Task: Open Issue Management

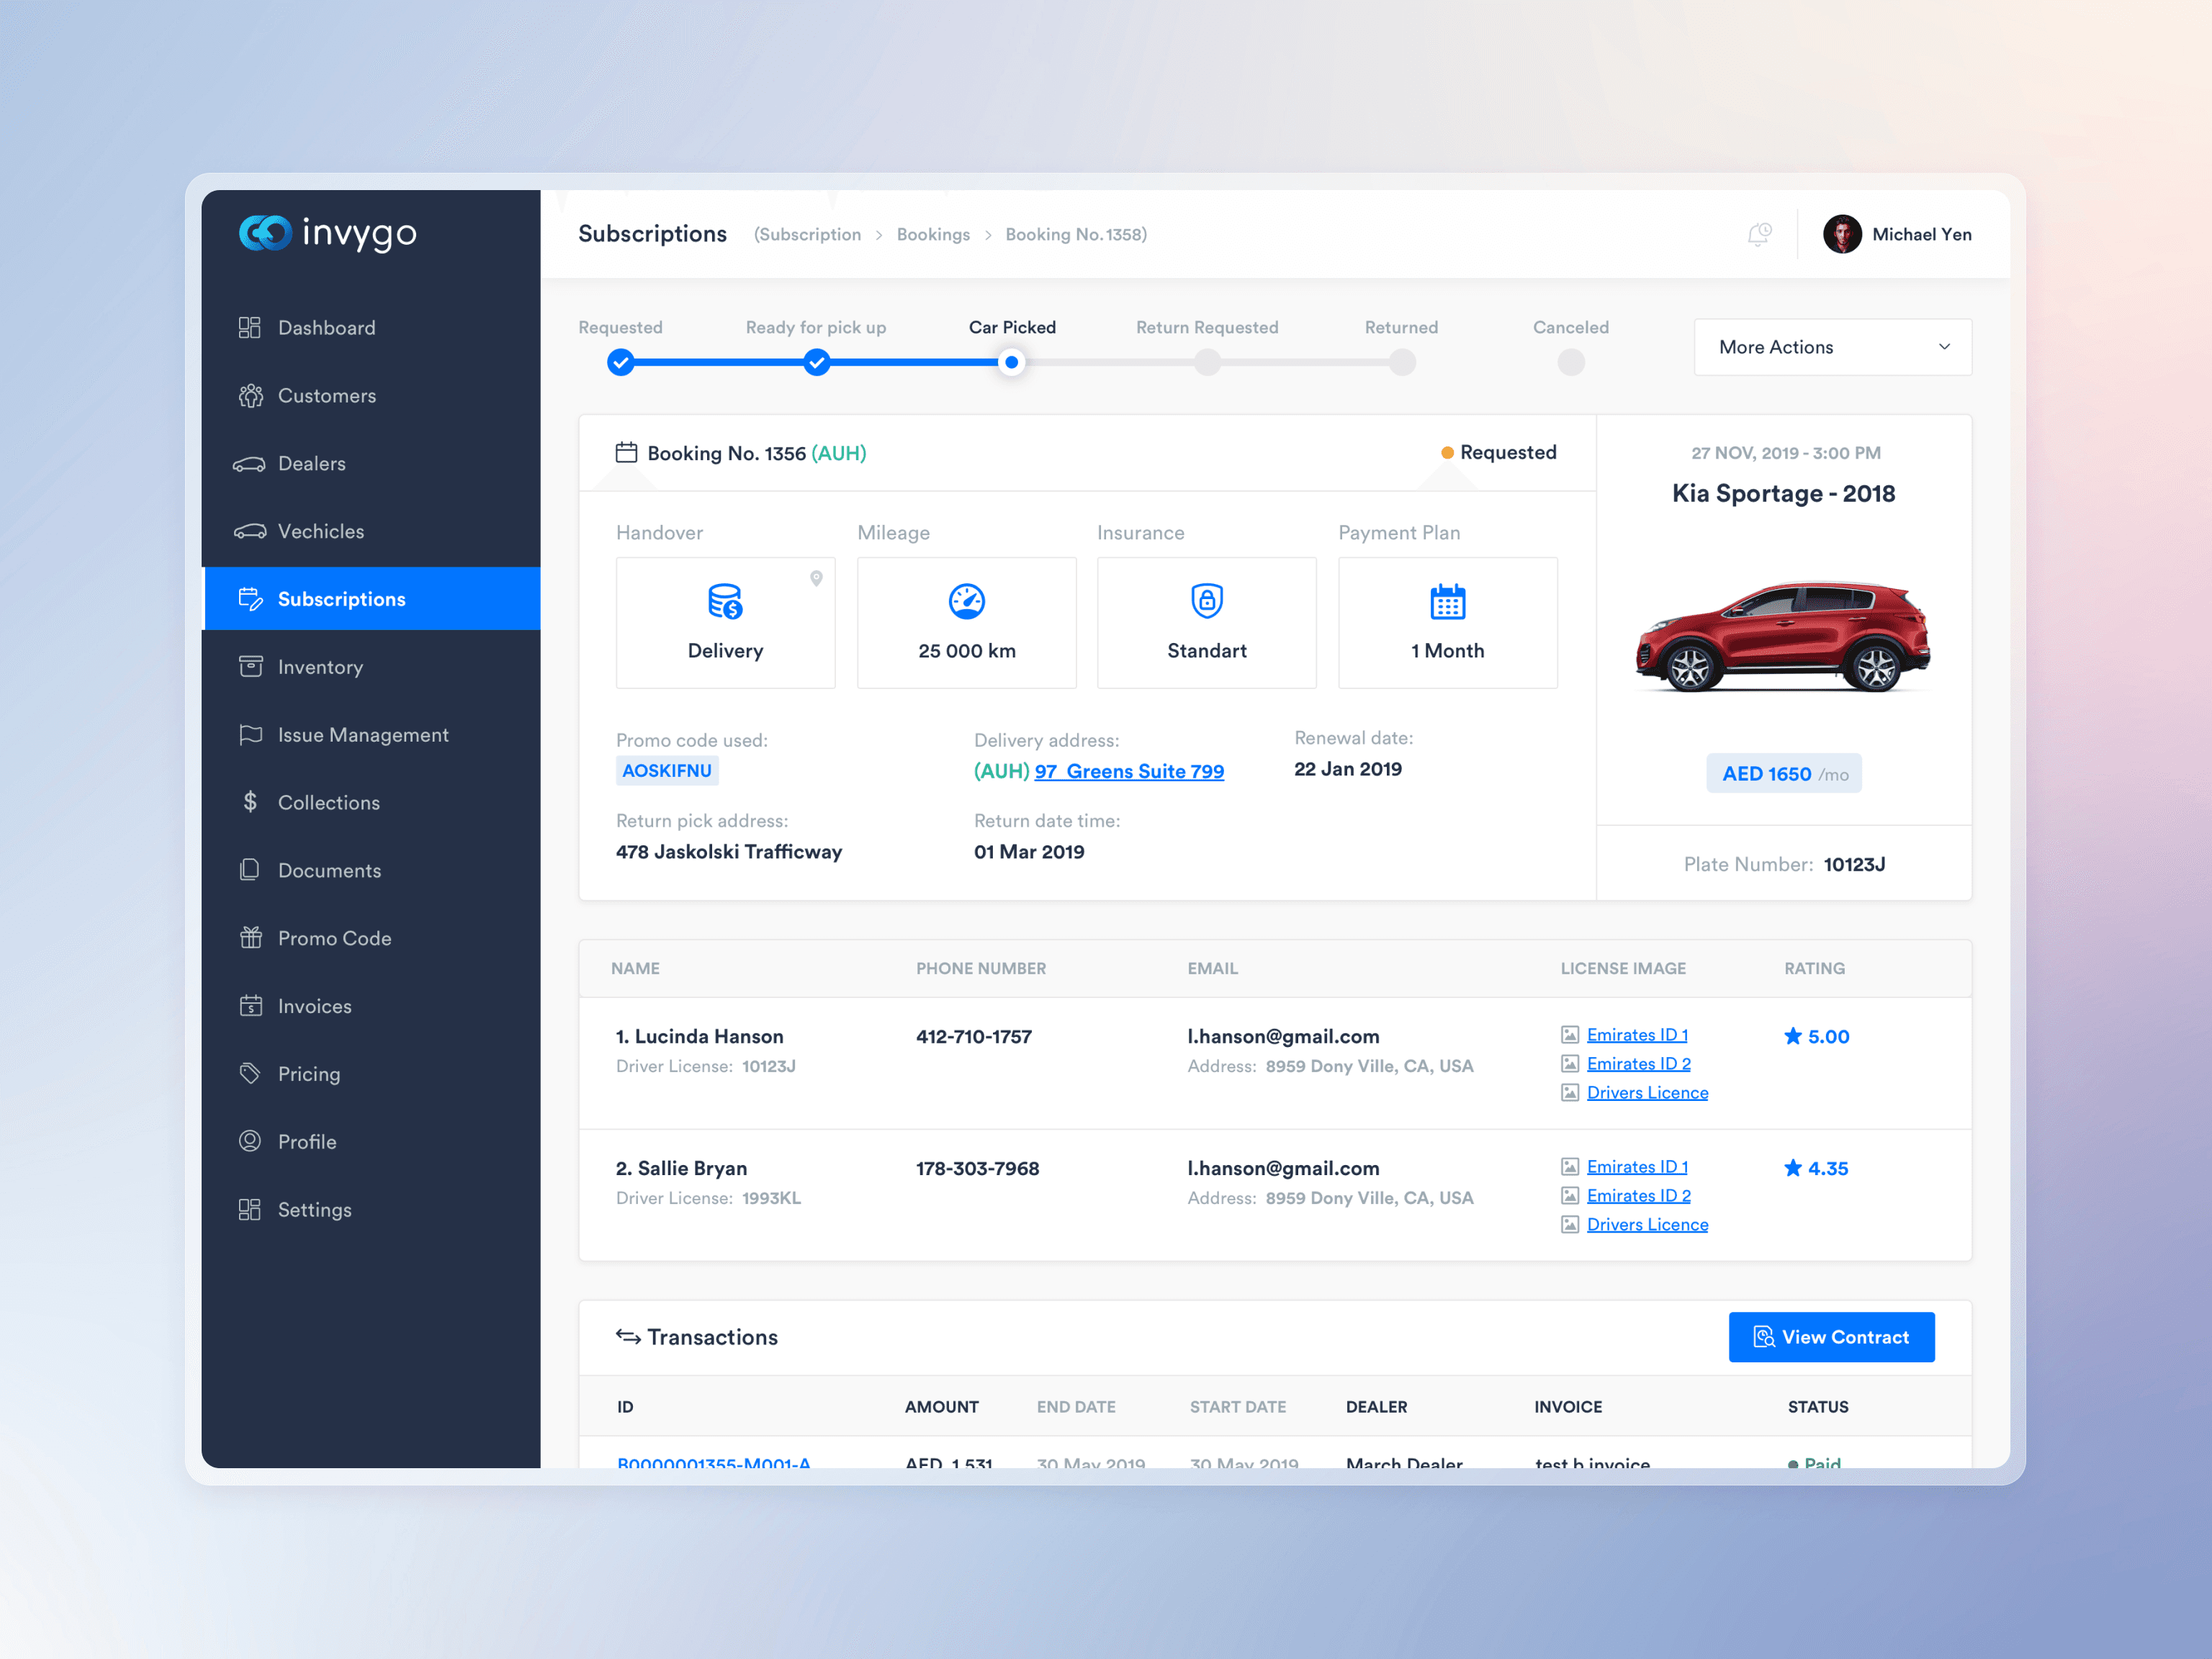Action: [362, 734]
